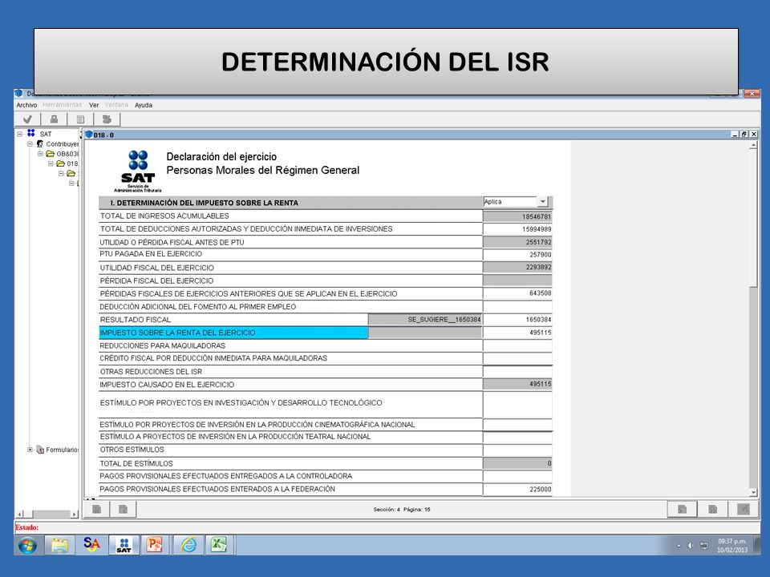
Task: Click Utilidad Fiscal del Ejercicio value 2293892
Action: click(517, 268)
